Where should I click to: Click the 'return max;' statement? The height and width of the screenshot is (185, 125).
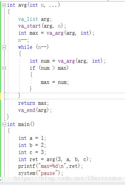click(34, 103)
